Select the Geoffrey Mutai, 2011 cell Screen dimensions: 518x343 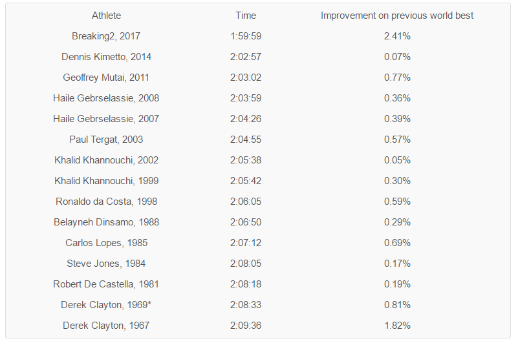point(106,78)
